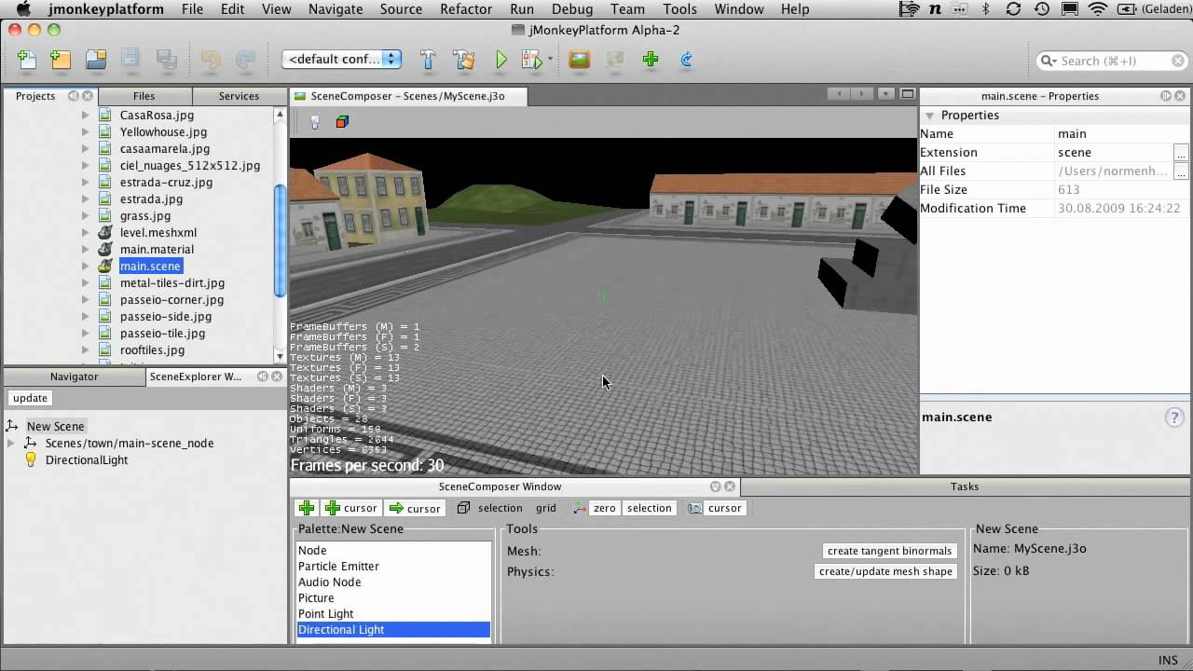Select DirectionalLight in SceneExplorer tree

pyautogui.click(x=87, y=460)
